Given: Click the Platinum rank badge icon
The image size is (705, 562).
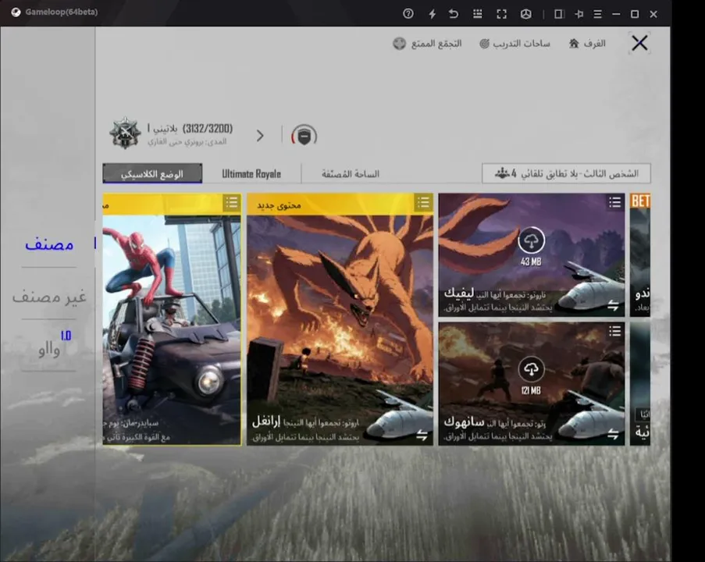Looking at the screenshot, I should tap(125, 133).
